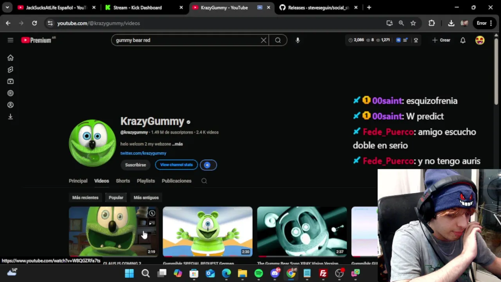The image size is (501, 282).
Task: Run the search with magnifier button
Action: point(278,40)
